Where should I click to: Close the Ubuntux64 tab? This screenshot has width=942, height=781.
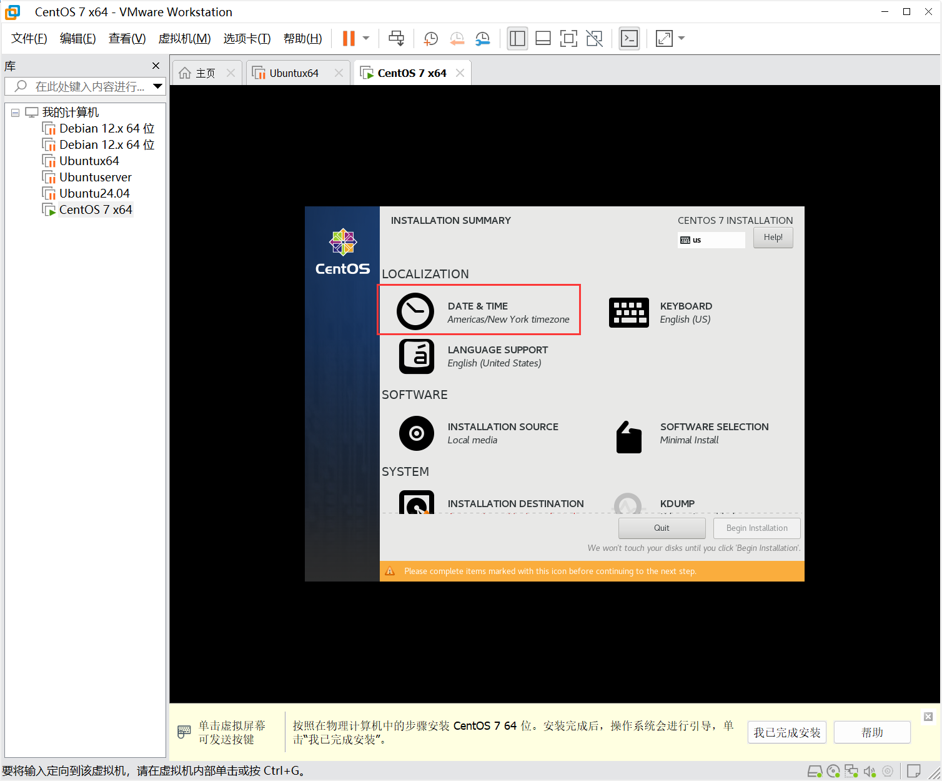(339, 73)
